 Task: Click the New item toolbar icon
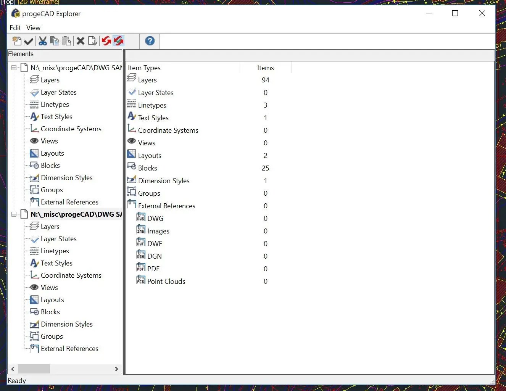click(16, 41)
